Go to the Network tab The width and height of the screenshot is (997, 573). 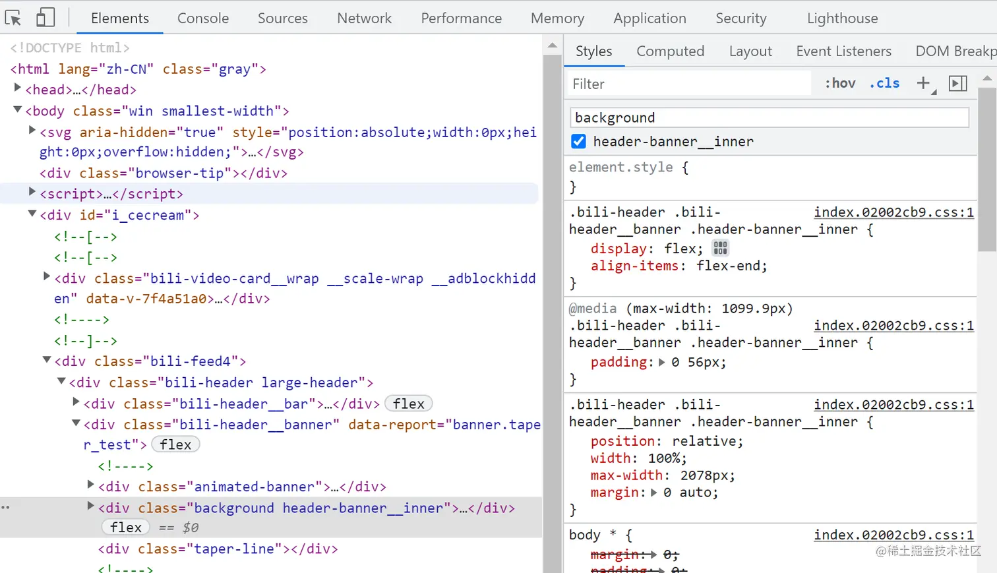click(365, 18)
